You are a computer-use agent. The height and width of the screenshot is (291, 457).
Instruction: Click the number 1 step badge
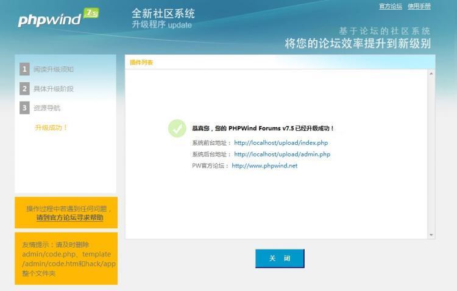coord(24,69)
